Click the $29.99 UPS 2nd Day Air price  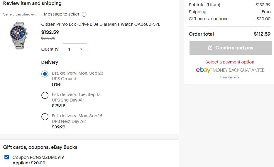click(x=58, y=106)
